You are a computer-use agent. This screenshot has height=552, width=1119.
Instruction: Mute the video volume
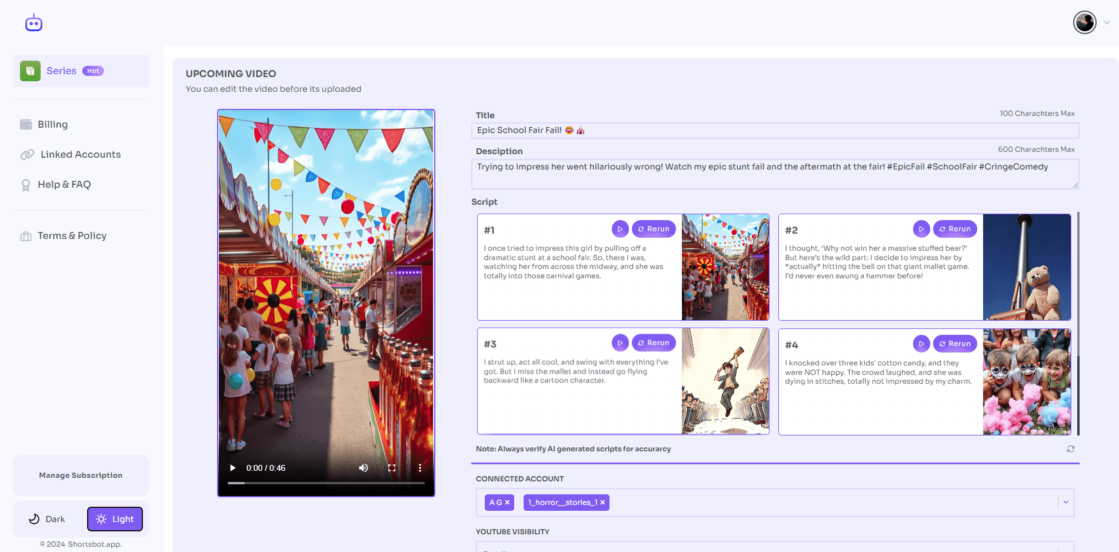pyautogui.click(x=364, y=468)
